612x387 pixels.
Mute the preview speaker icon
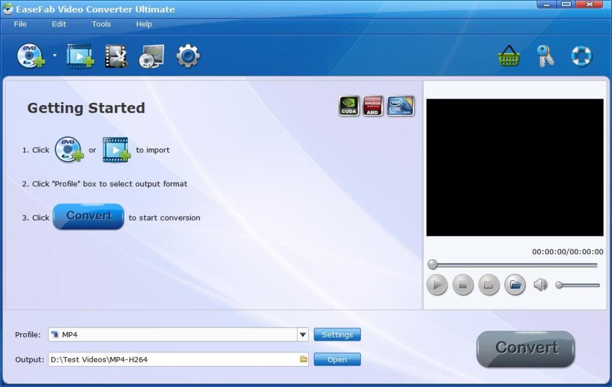pos(540,285)
